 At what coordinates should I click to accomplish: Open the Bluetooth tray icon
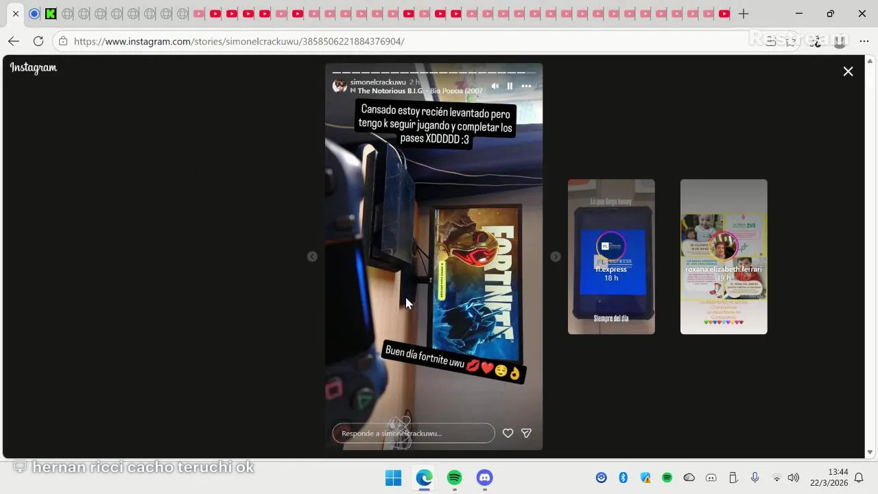click(x=624, y=478)
